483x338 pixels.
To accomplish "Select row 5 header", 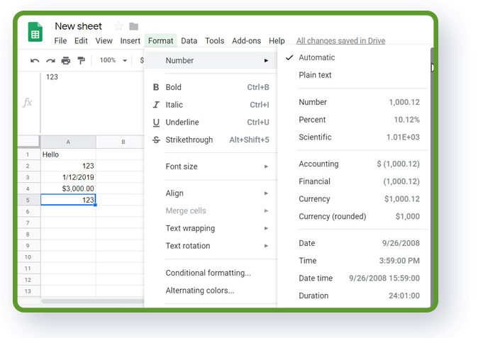I will (x=28, y=200).
